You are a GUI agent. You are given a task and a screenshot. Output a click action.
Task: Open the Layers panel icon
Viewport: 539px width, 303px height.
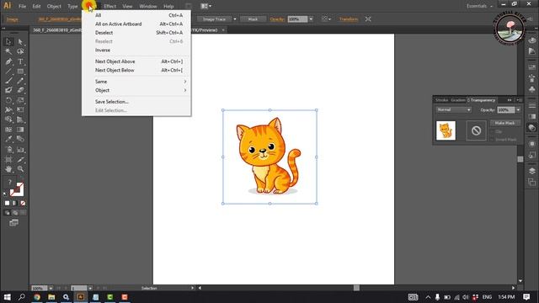pos(531,171)
